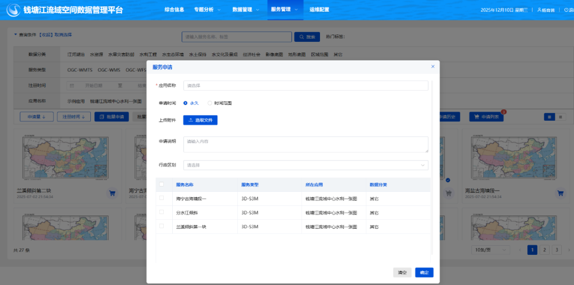This screenshot has height=285, width=574.
Task: Click the gray cart icon left of 海盐古海塘段一
Action: point(449,193)
